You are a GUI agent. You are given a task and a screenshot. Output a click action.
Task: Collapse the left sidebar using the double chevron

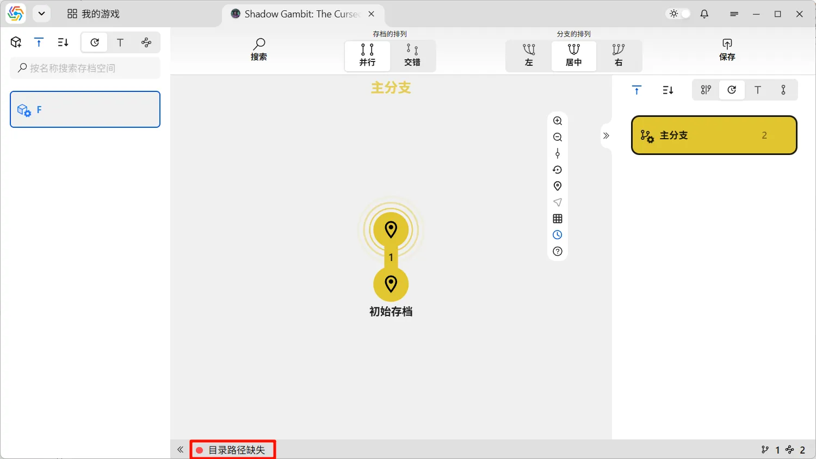click(181, 450)
